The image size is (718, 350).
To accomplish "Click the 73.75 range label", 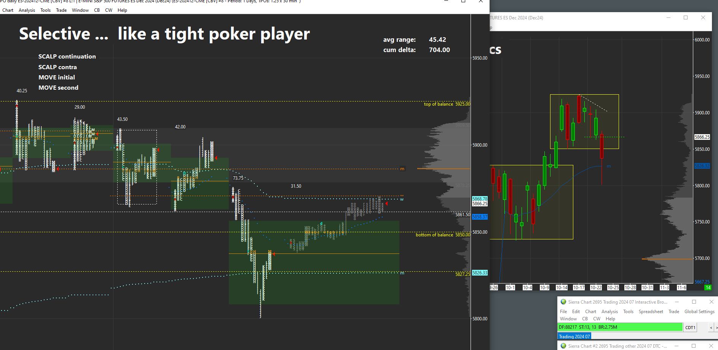I will click(238, 178).
